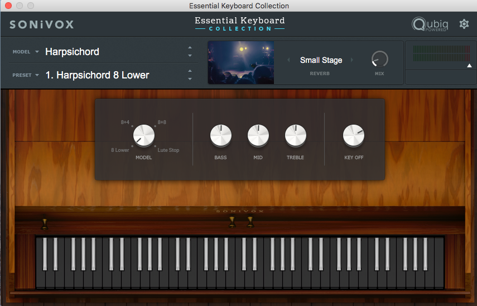Select the Lute Stop model position
The image size is (477, 306).
[168, 150]
